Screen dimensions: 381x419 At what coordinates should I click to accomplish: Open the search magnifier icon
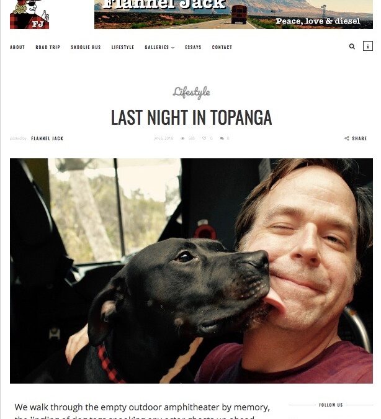(352, 47)
